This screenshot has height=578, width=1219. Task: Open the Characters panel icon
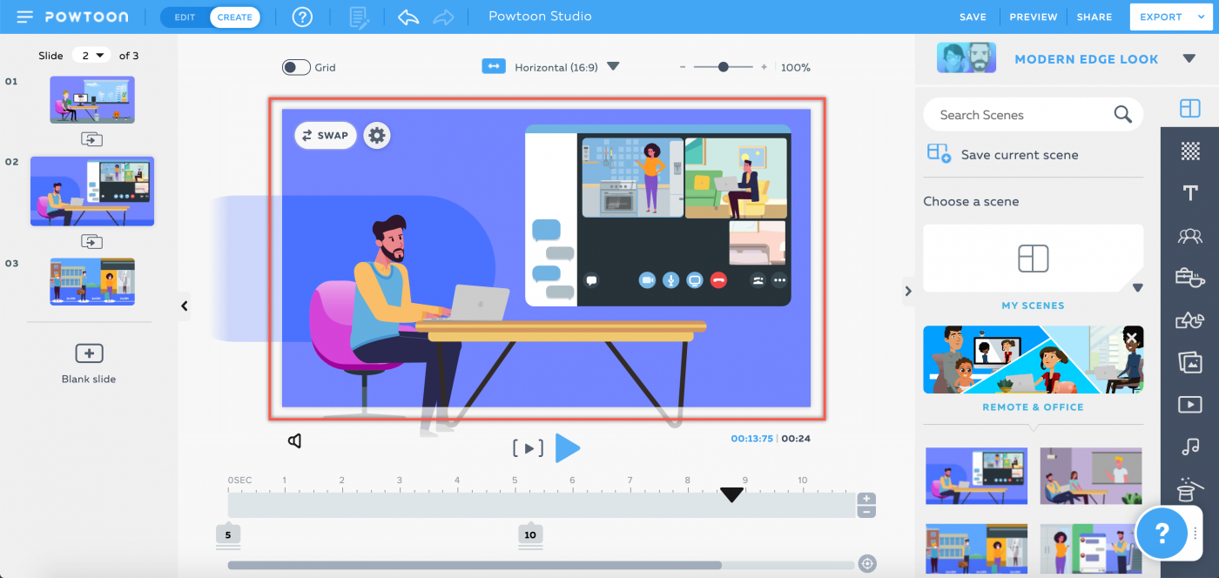1189,235
